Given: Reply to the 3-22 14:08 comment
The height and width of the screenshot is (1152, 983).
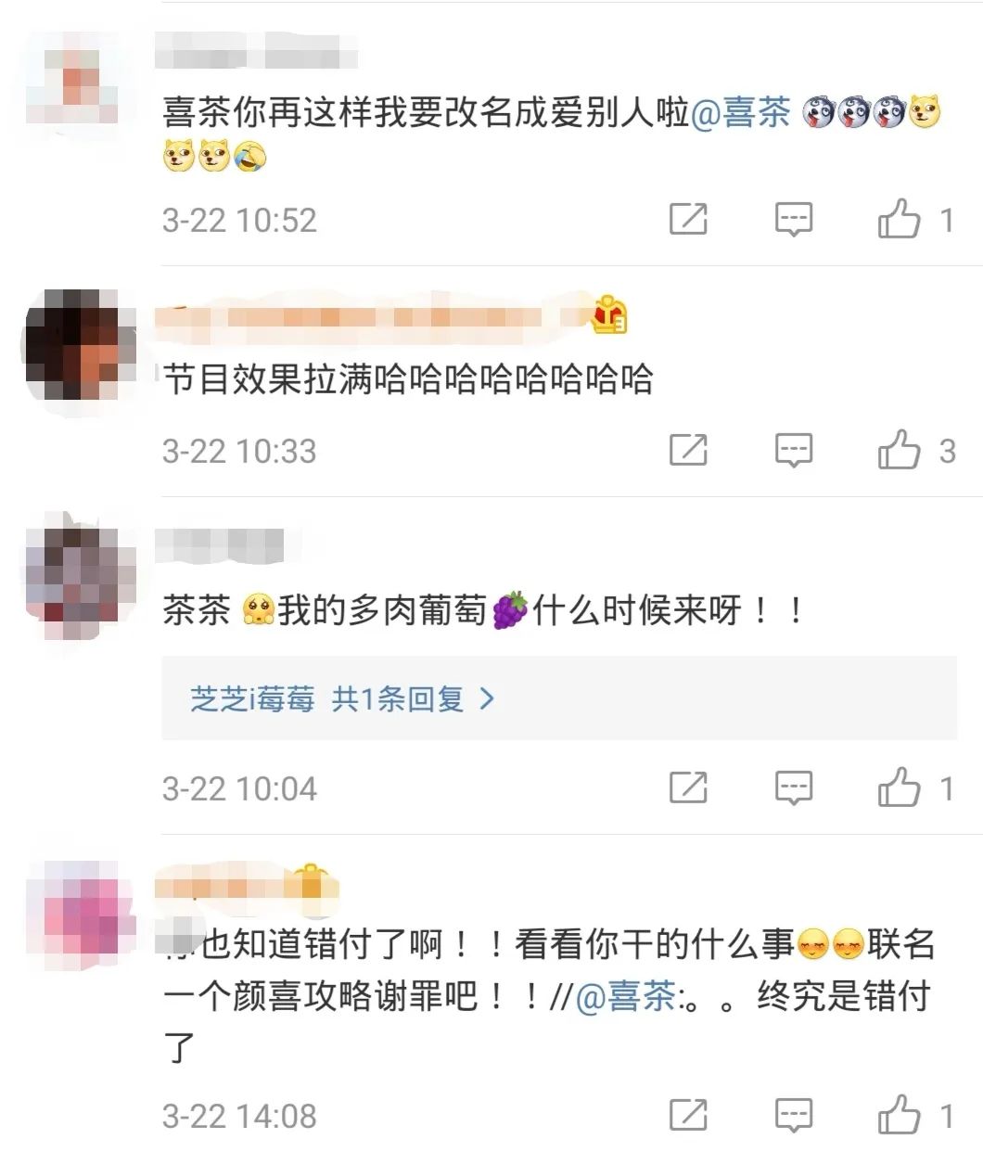Looking at the screenshot, I should pyautogui.click(x=794, y=1115).
